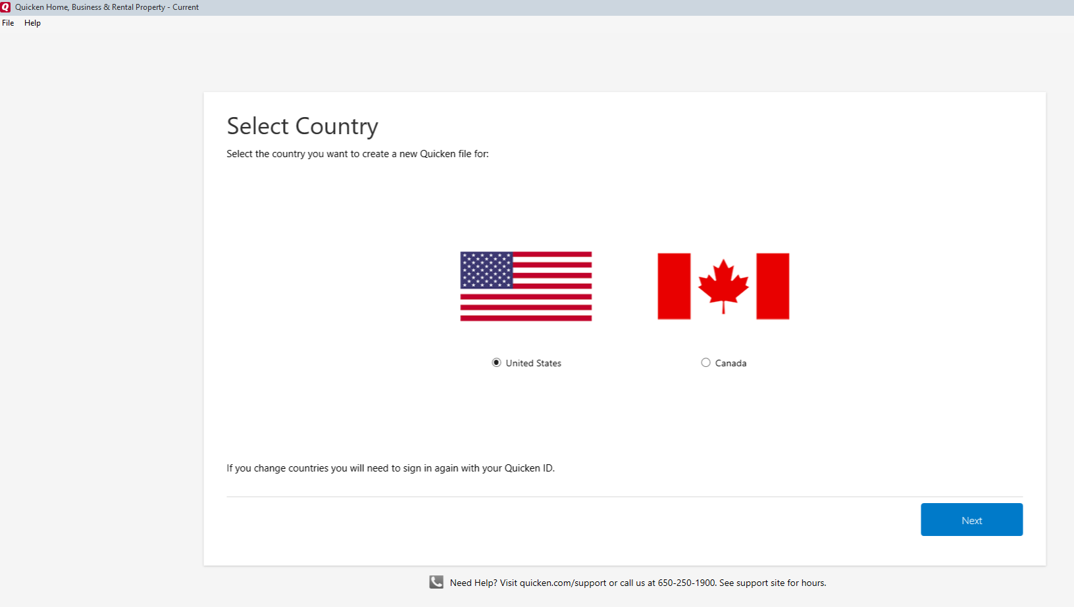Click the phone support icon
The height and width of the screenshot is (607, 1074).
(436, 582)
